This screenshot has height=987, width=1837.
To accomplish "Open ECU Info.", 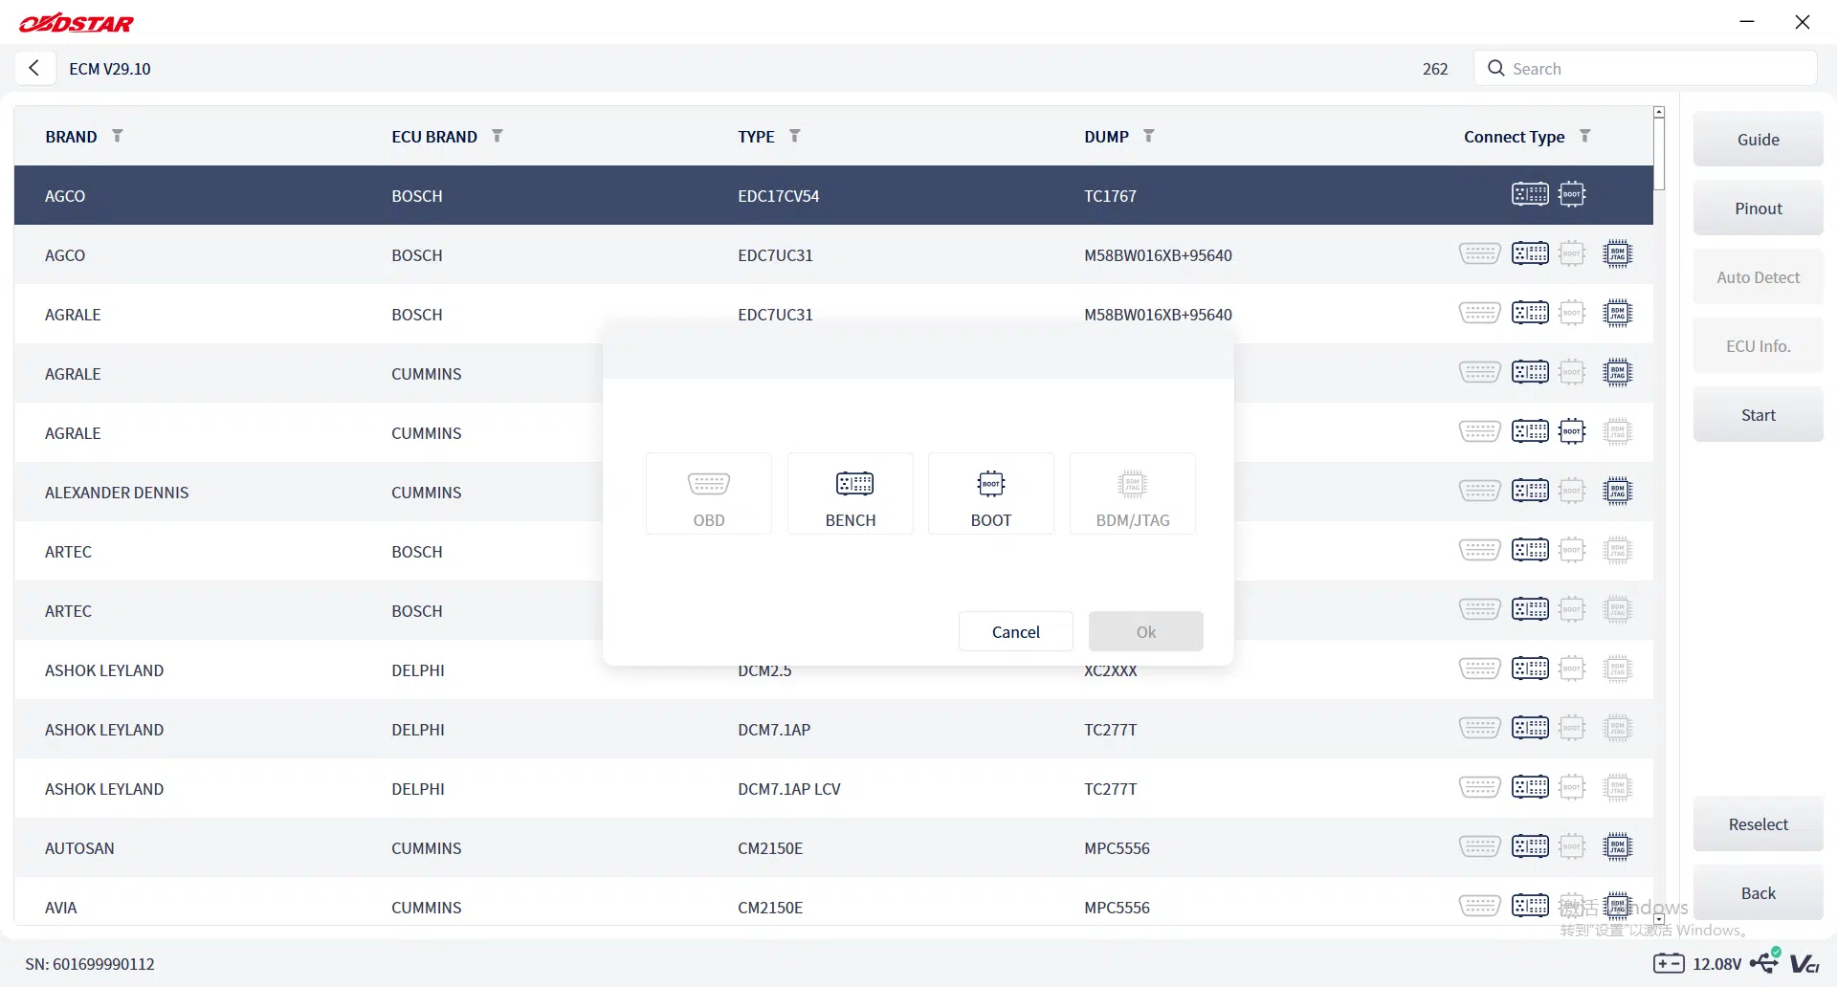I will point(1758,346).
